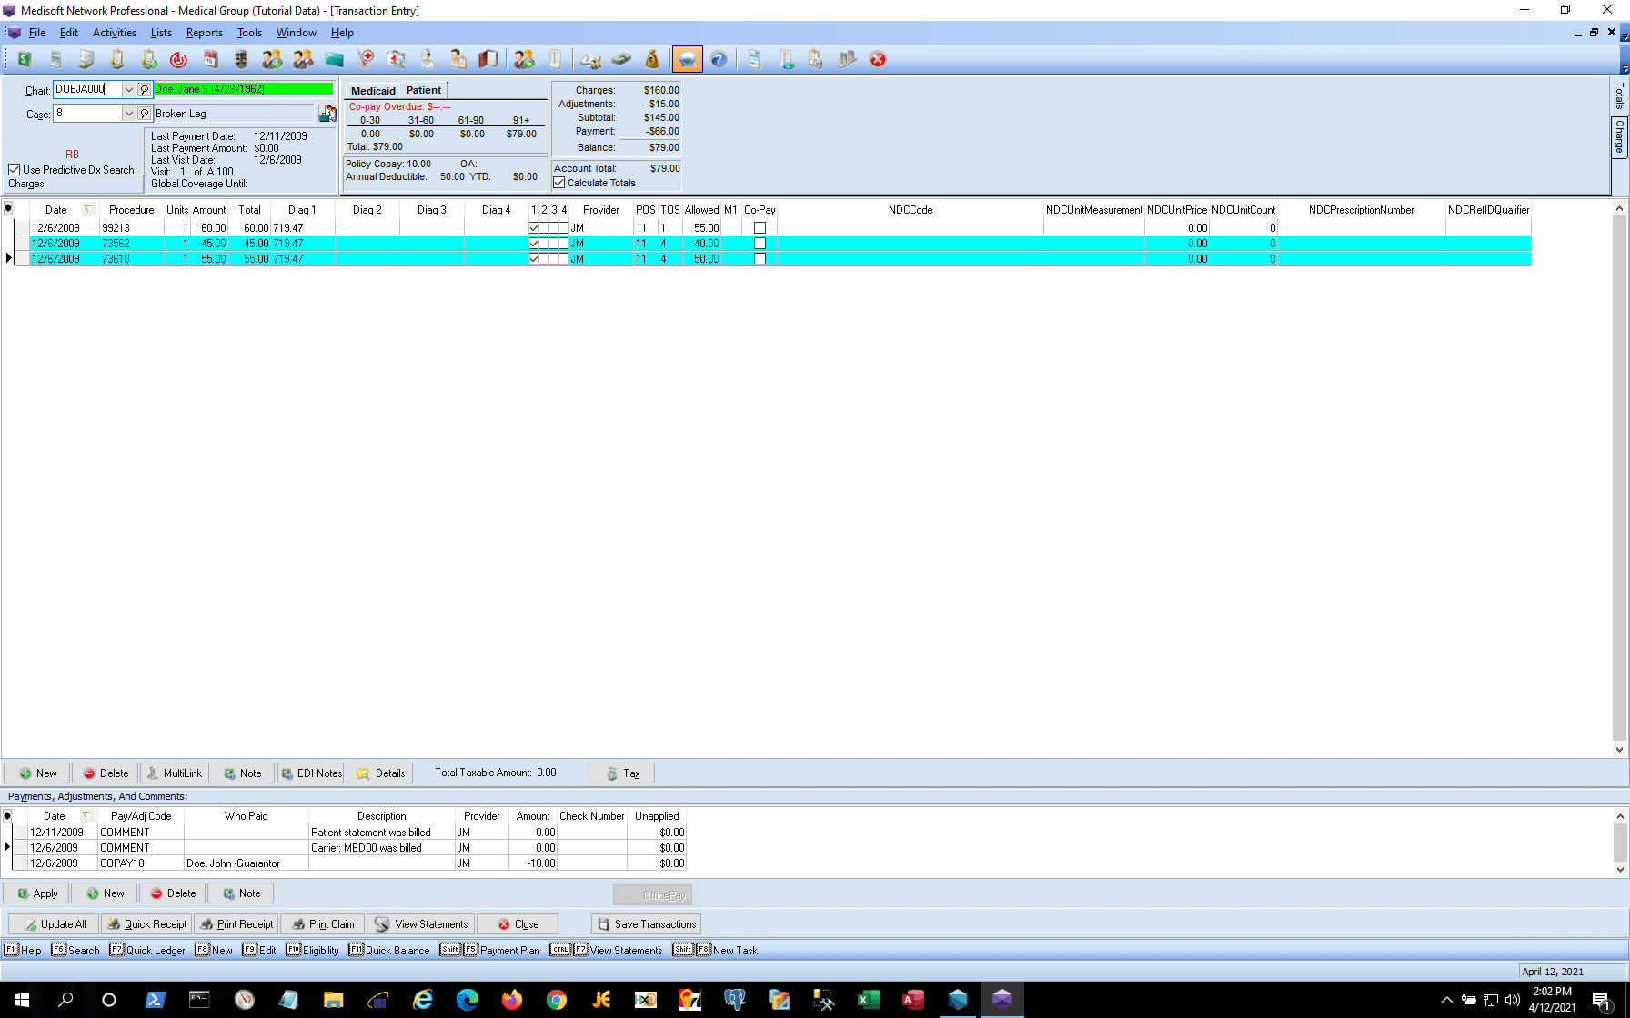The width and height of the screenshot is (1630, 1018).
Task: Click the red X exit toolbar icon
Action: coord(878,59)
